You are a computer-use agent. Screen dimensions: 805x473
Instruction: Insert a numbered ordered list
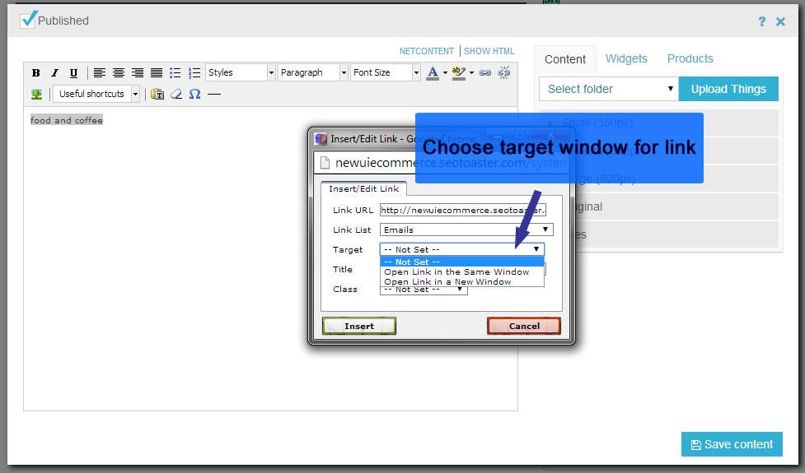coord(194,73)
